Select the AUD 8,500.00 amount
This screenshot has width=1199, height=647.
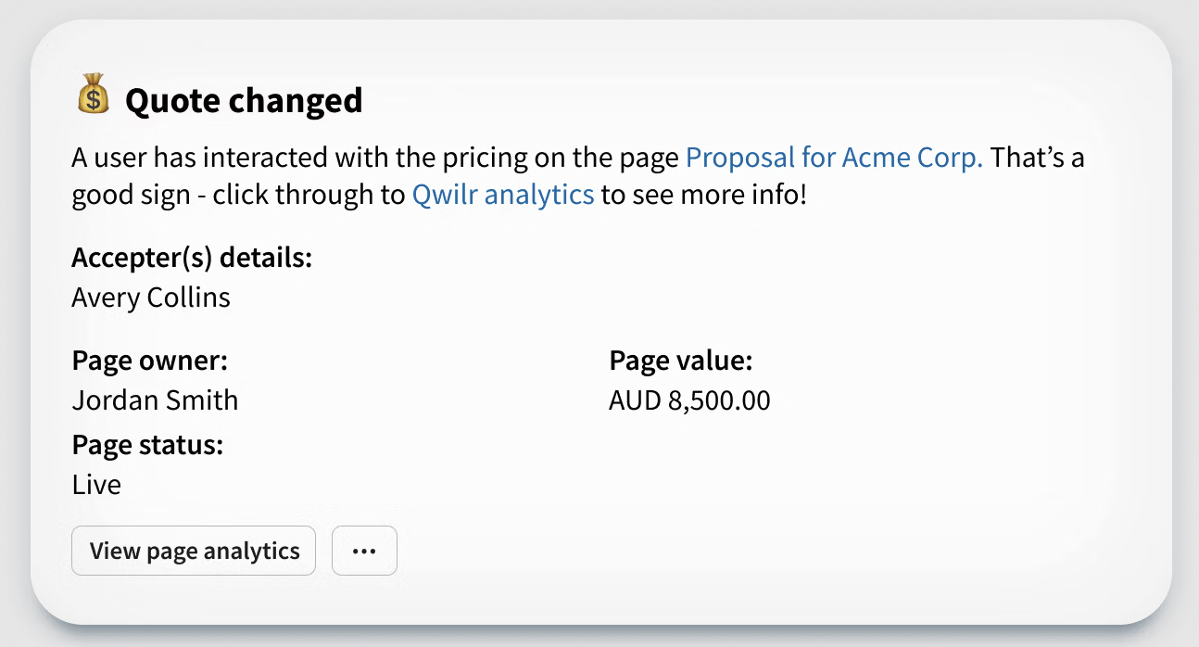(689, 400)
